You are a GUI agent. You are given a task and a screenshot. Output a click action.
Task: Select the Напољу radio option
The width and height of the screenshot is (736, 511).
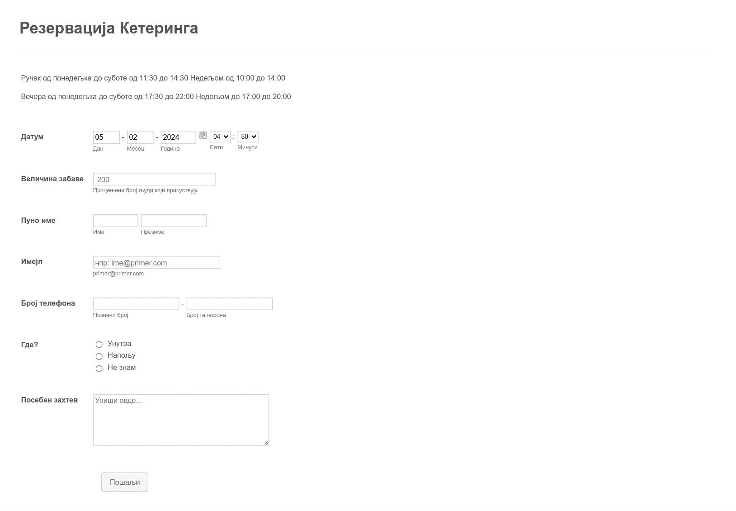(99, 356)
